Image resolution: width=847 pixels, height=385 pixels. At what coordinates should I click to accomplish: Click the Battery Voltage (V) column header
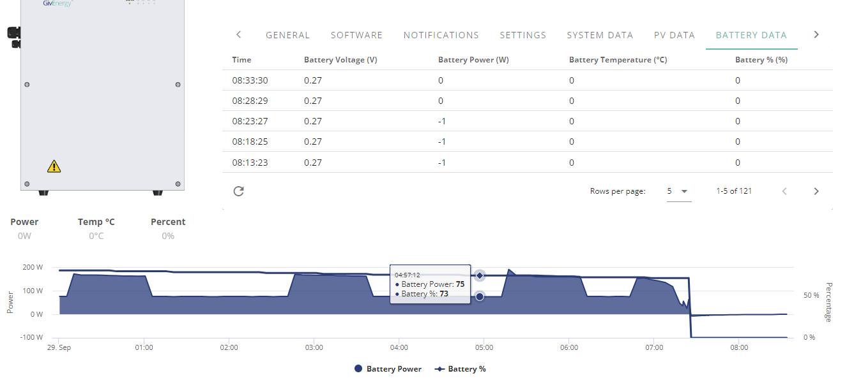click(x=340, y=60)
